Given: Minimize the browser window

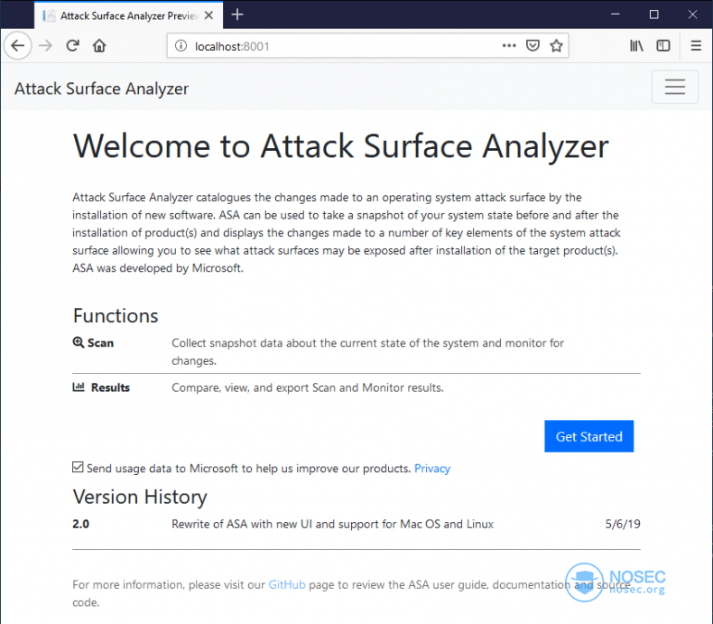Looking at the screenshot, I should pyautogui.click(x=615, y=14).
